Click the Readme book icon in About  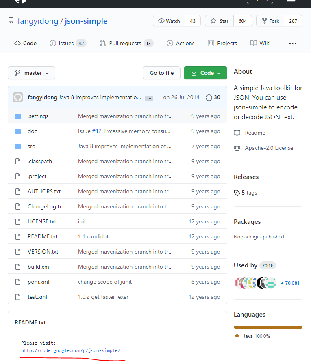coord(237,133)
